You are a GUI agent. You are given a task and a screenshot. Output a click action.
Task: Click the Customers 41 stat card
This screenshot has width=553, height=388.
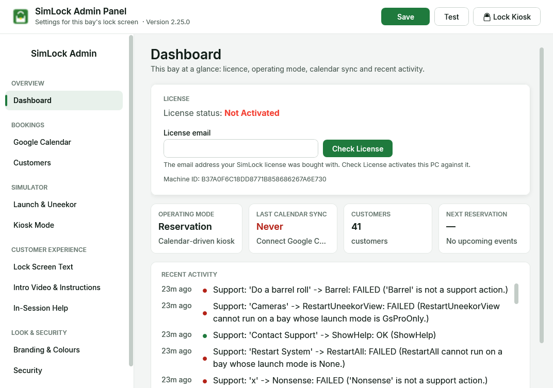(x=387, y=228)
